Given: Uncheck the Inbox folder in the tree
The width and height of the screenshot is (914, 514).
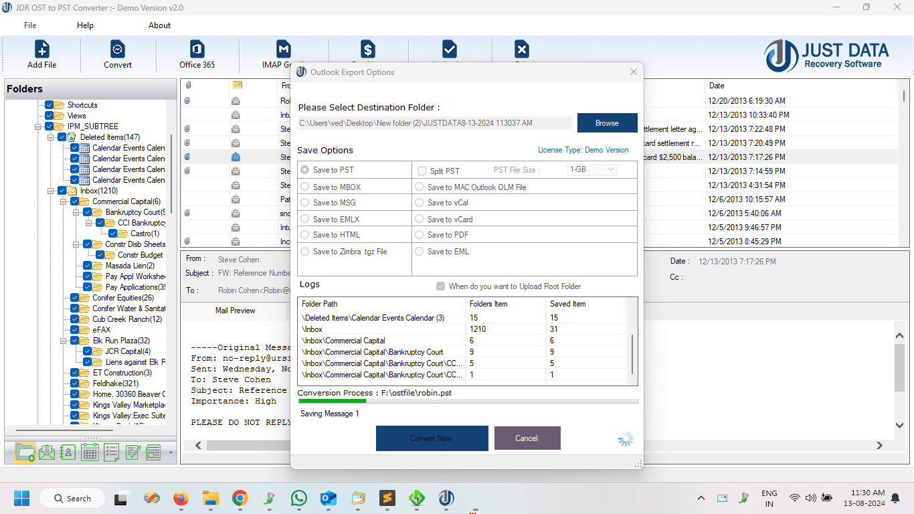Looking at the screenshot, I should (61, 190).
